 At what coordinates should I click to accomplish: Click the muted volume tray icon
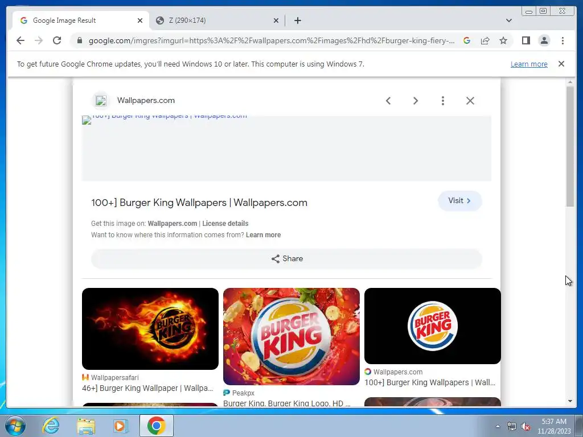click(x=525, y=426)
